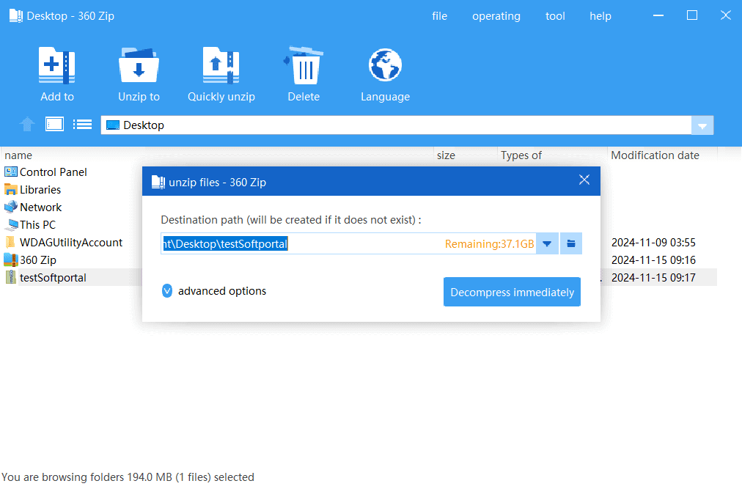Click the Remaining:37.1GB label

489,244
